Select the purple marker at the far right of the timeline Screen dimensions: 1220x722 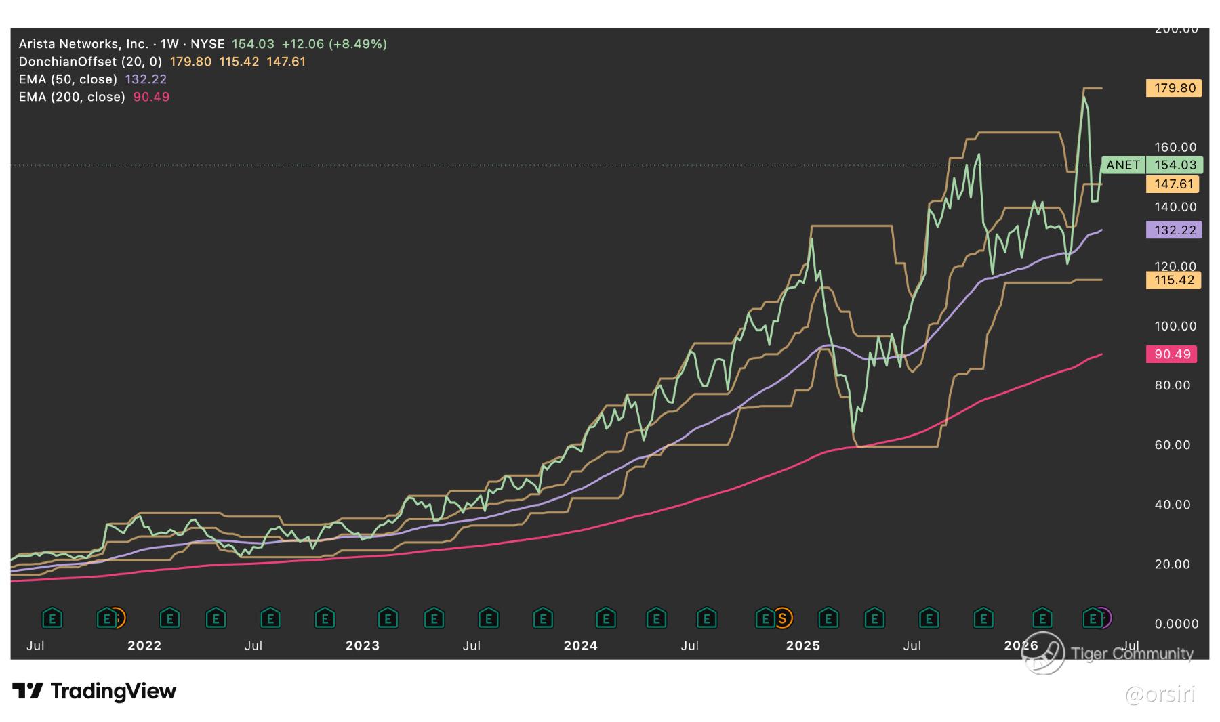[1105, 618]
